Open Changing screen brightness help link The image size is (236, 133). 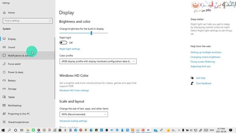point(205,57)
